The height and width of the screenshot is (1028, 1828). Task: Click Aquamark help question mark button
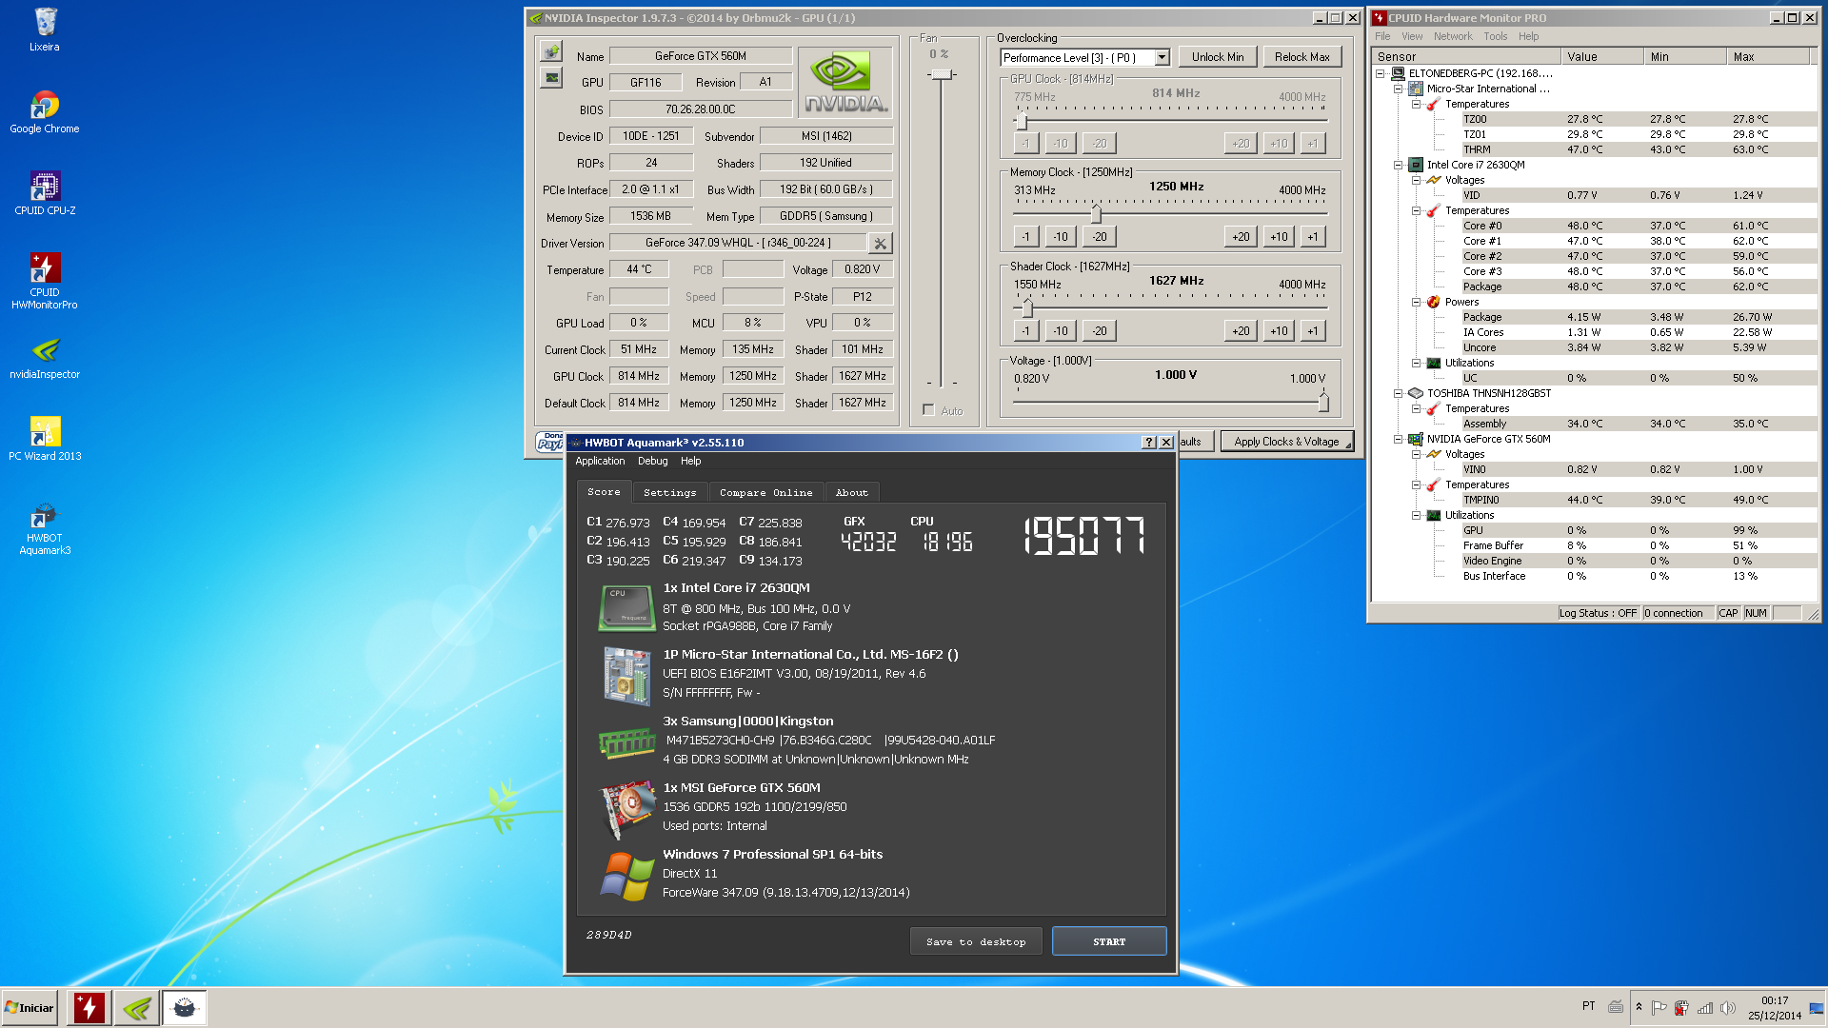tap(1148, 443)
